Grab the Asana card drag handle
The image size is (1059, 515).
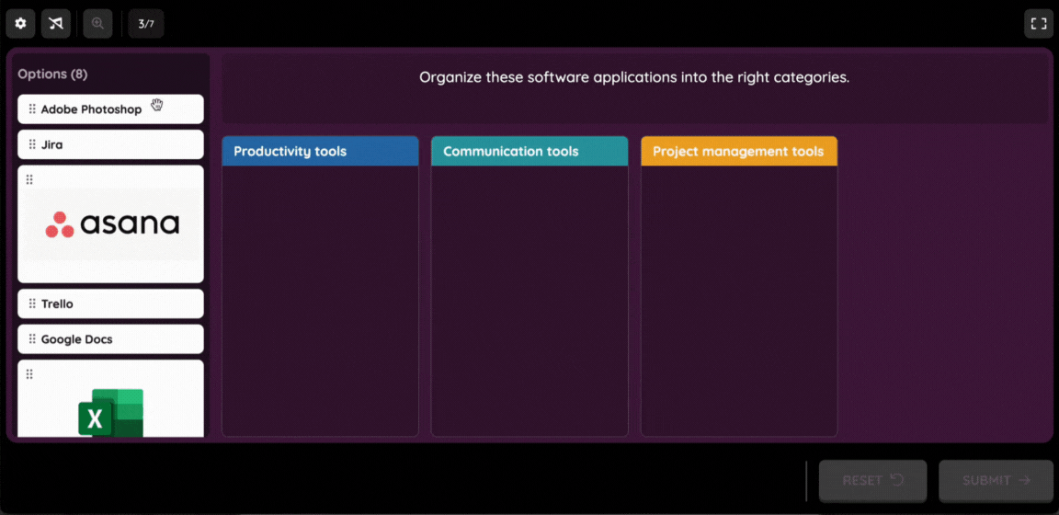point(29,179)
